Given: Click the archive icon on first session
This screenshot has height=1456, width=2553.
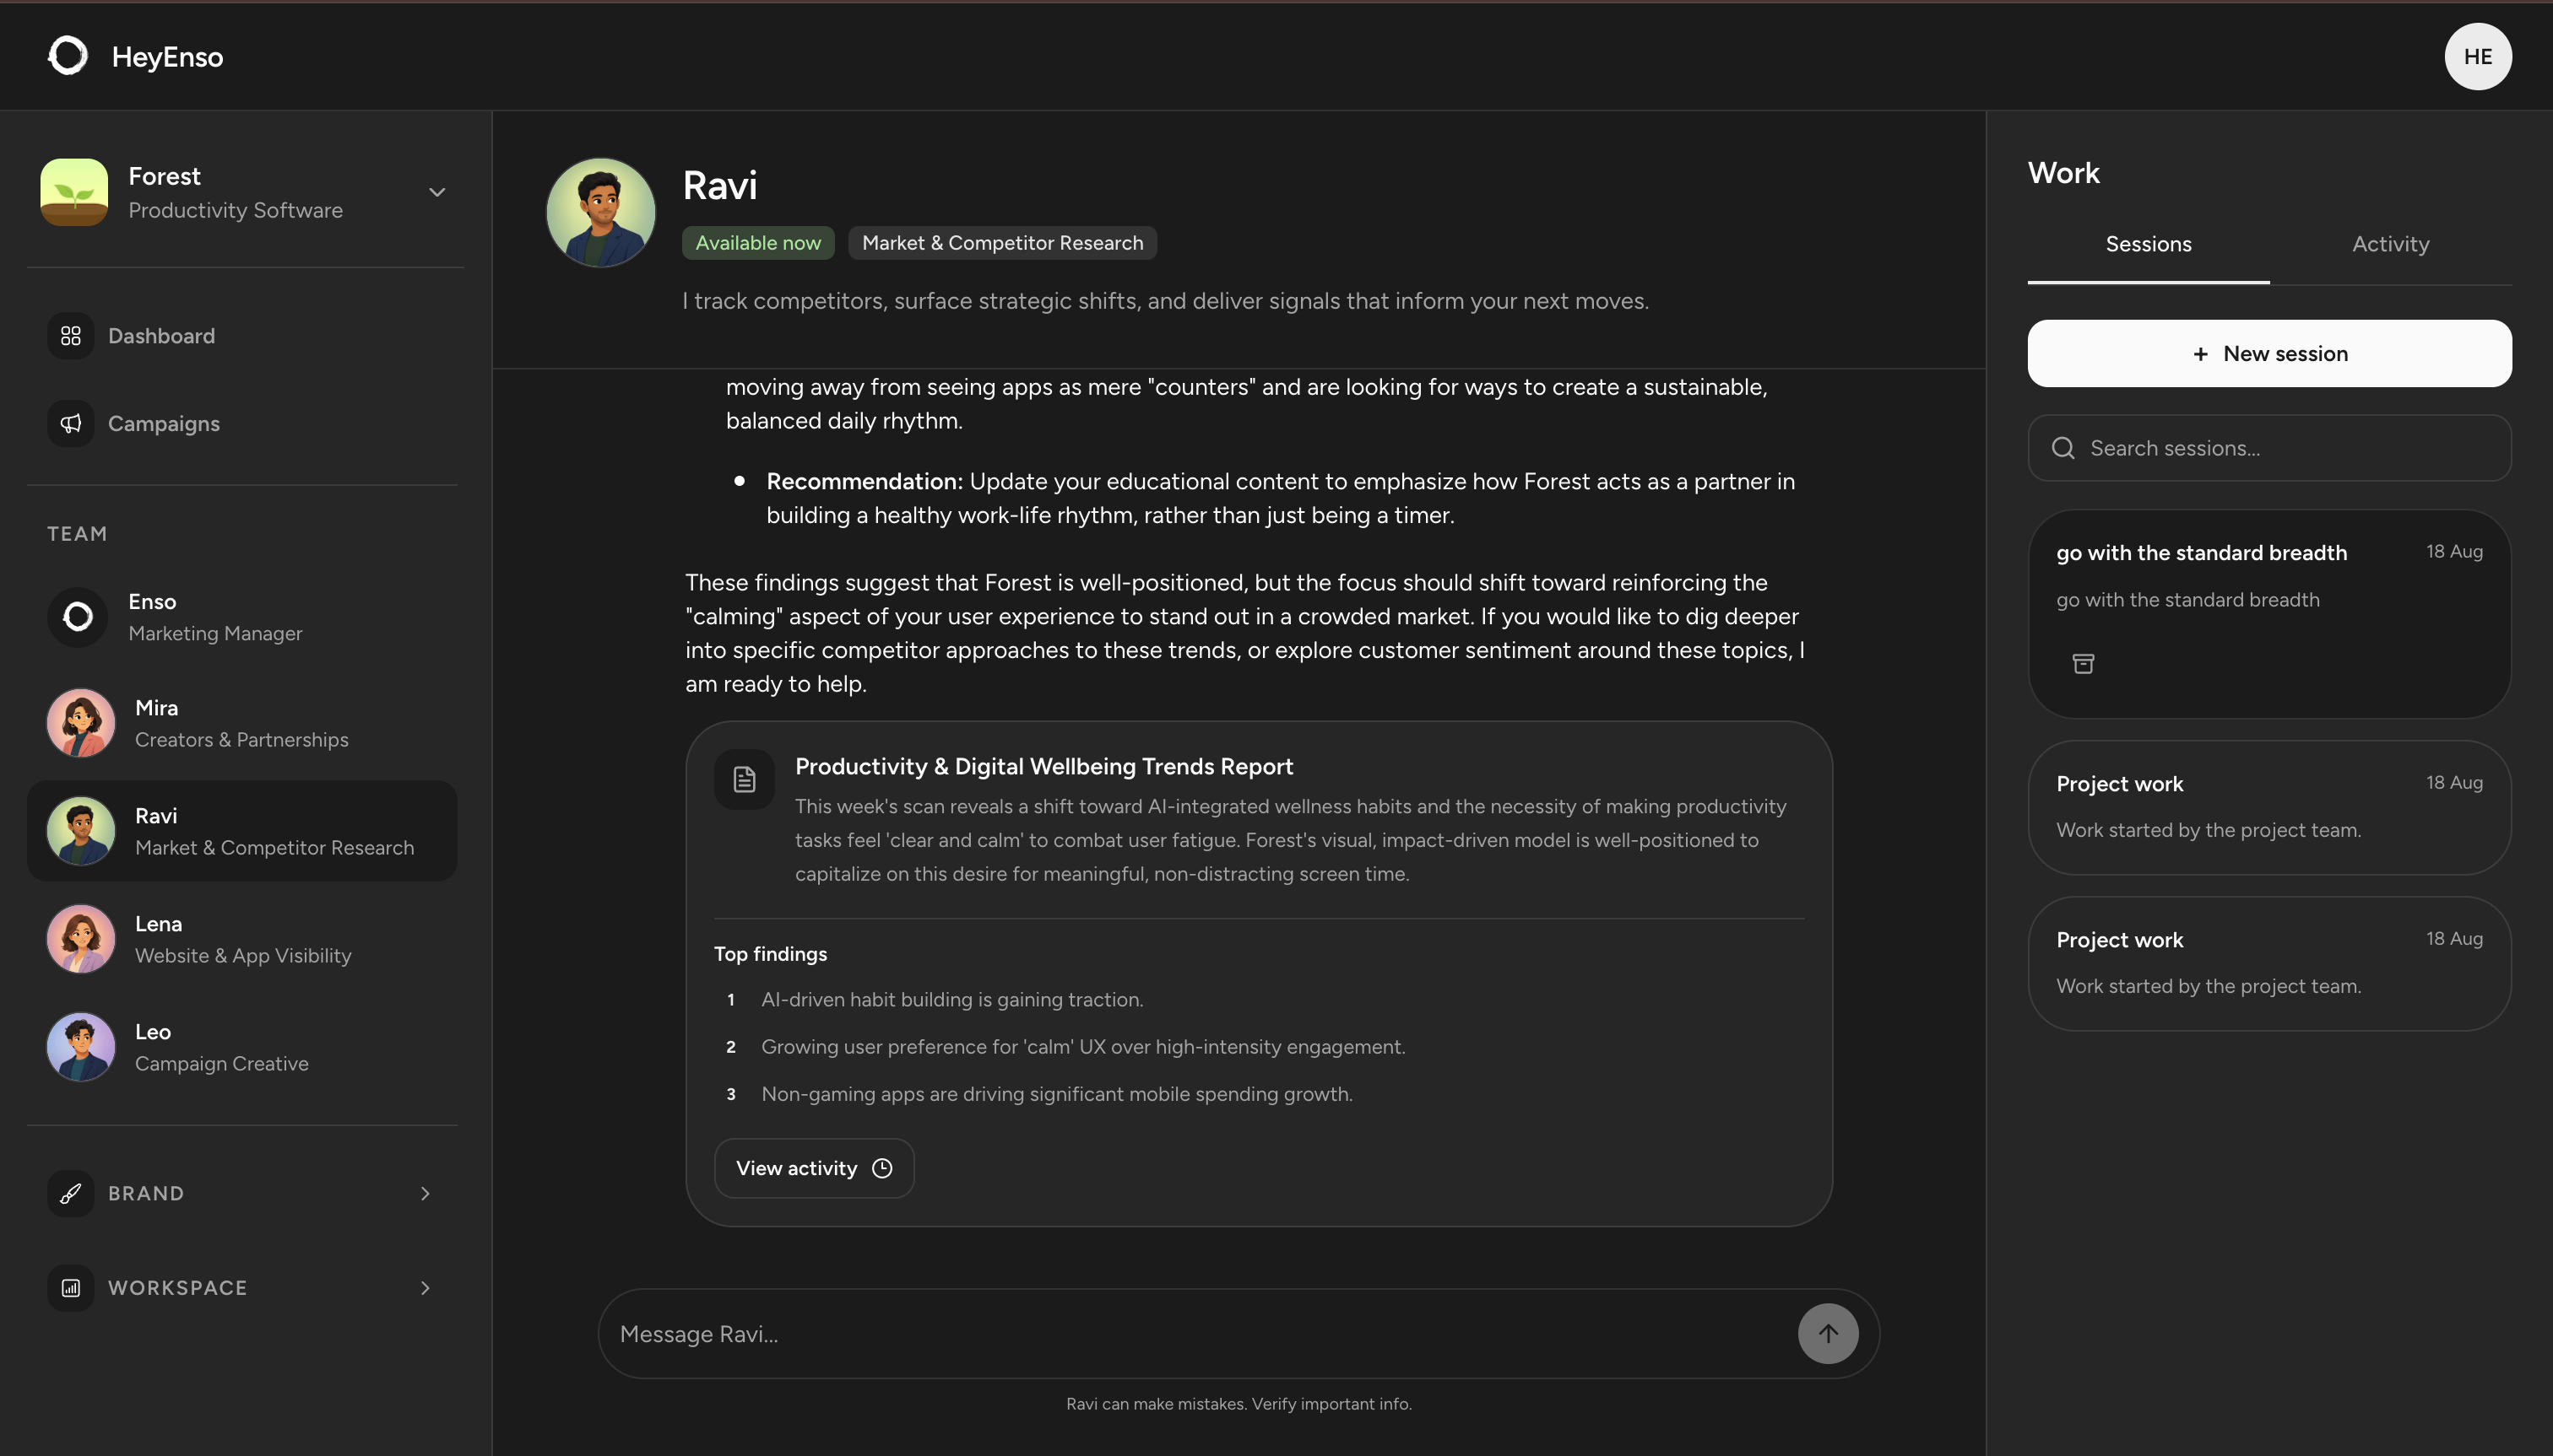Looking at the screenshot, I should 2083,664.
